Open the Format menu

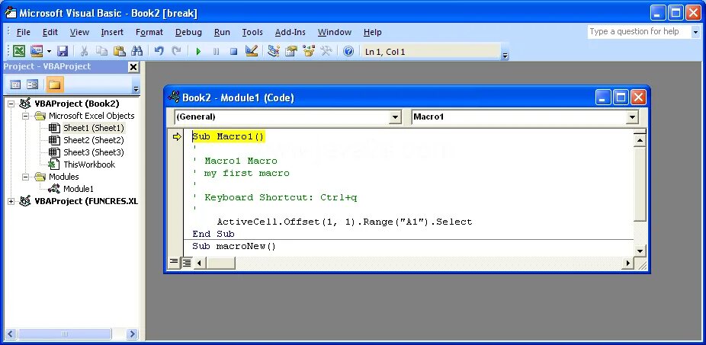pyautogui.click(x=149, y=32)
